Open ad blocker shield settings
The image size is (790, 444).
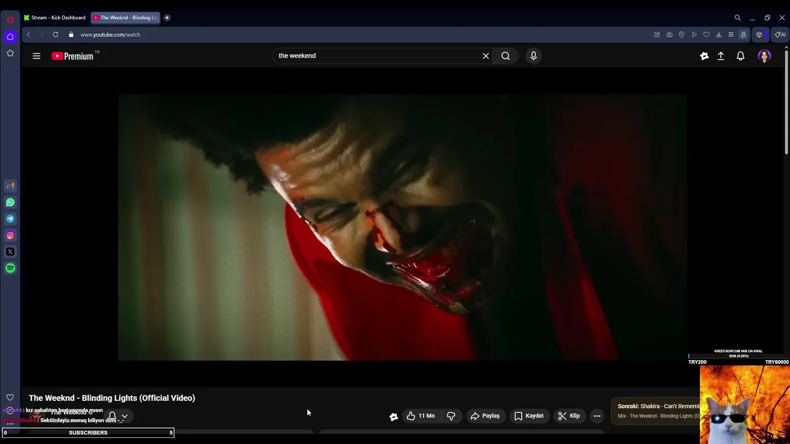pyautogui.click(x=681, y=35)
